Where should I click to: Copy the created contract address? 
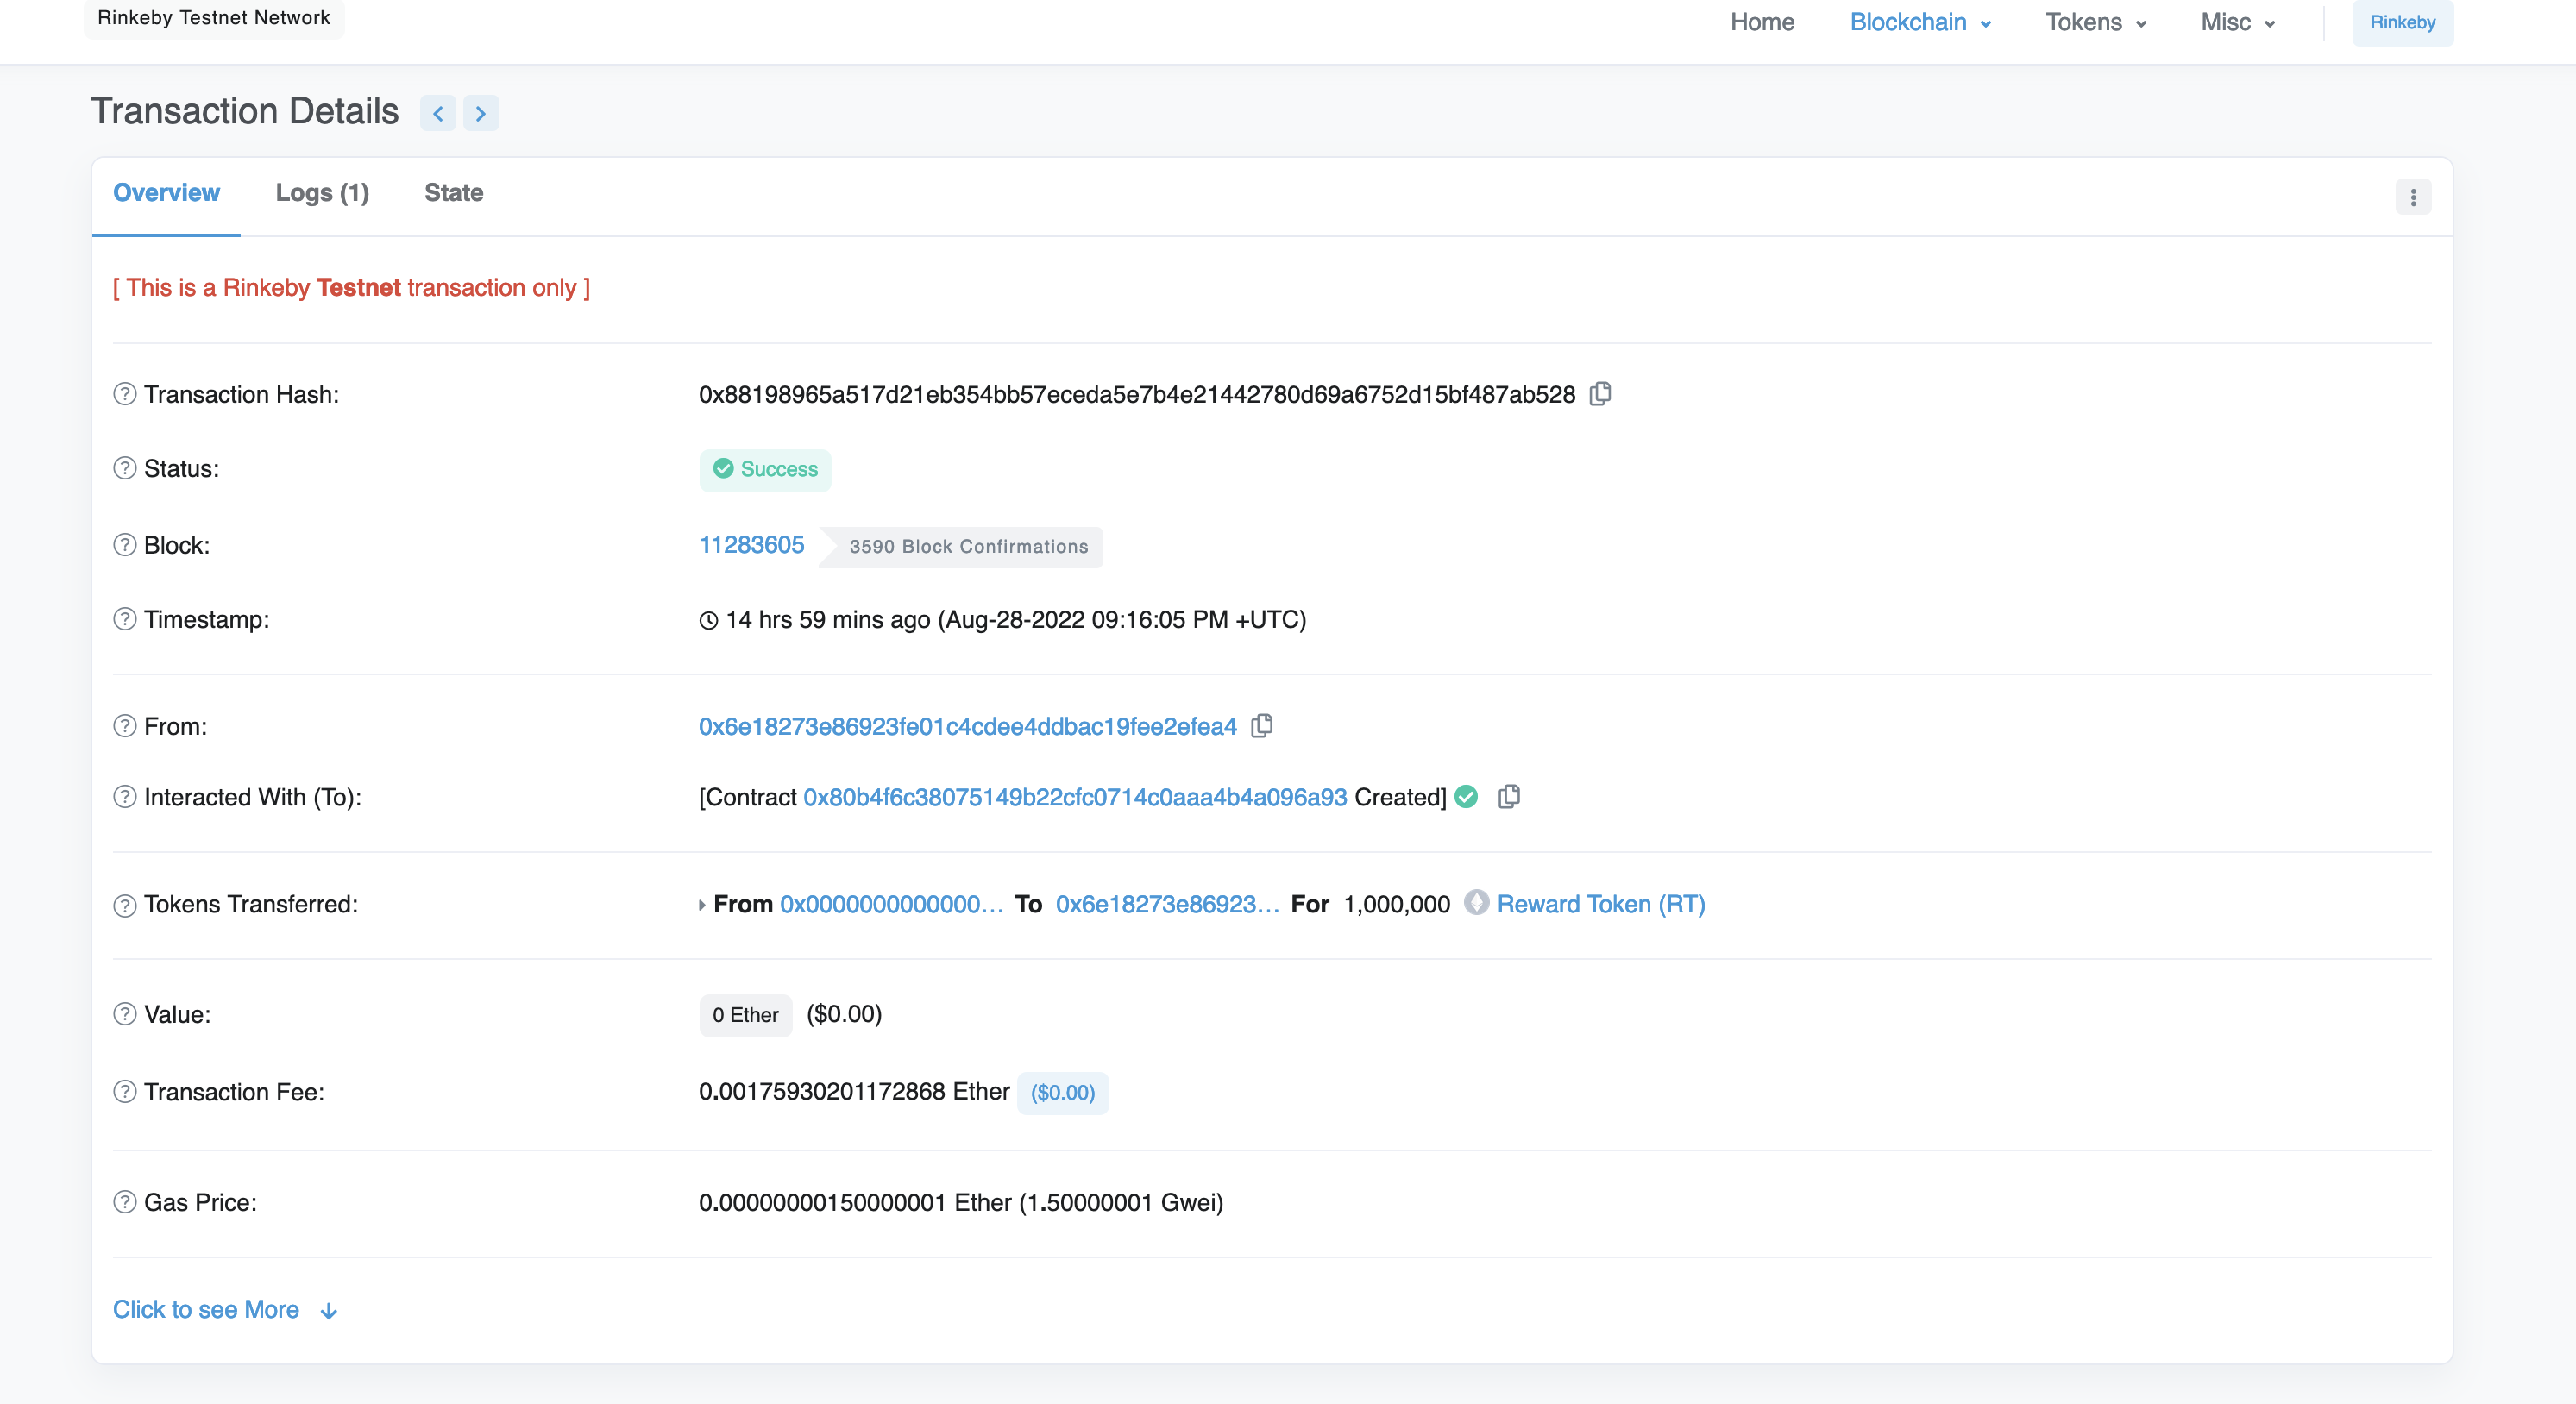(x=1509, y=797)
